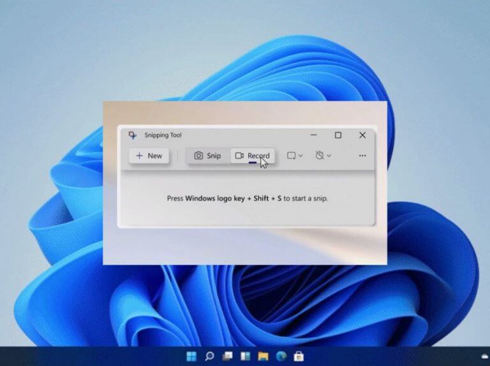Click the New snip button

[149, 156]
